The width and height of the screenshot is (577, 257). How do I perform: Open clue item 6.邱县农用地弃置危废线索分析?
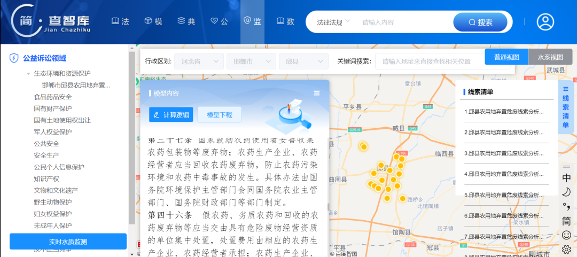pyautogui.click(x=504, y=216)
